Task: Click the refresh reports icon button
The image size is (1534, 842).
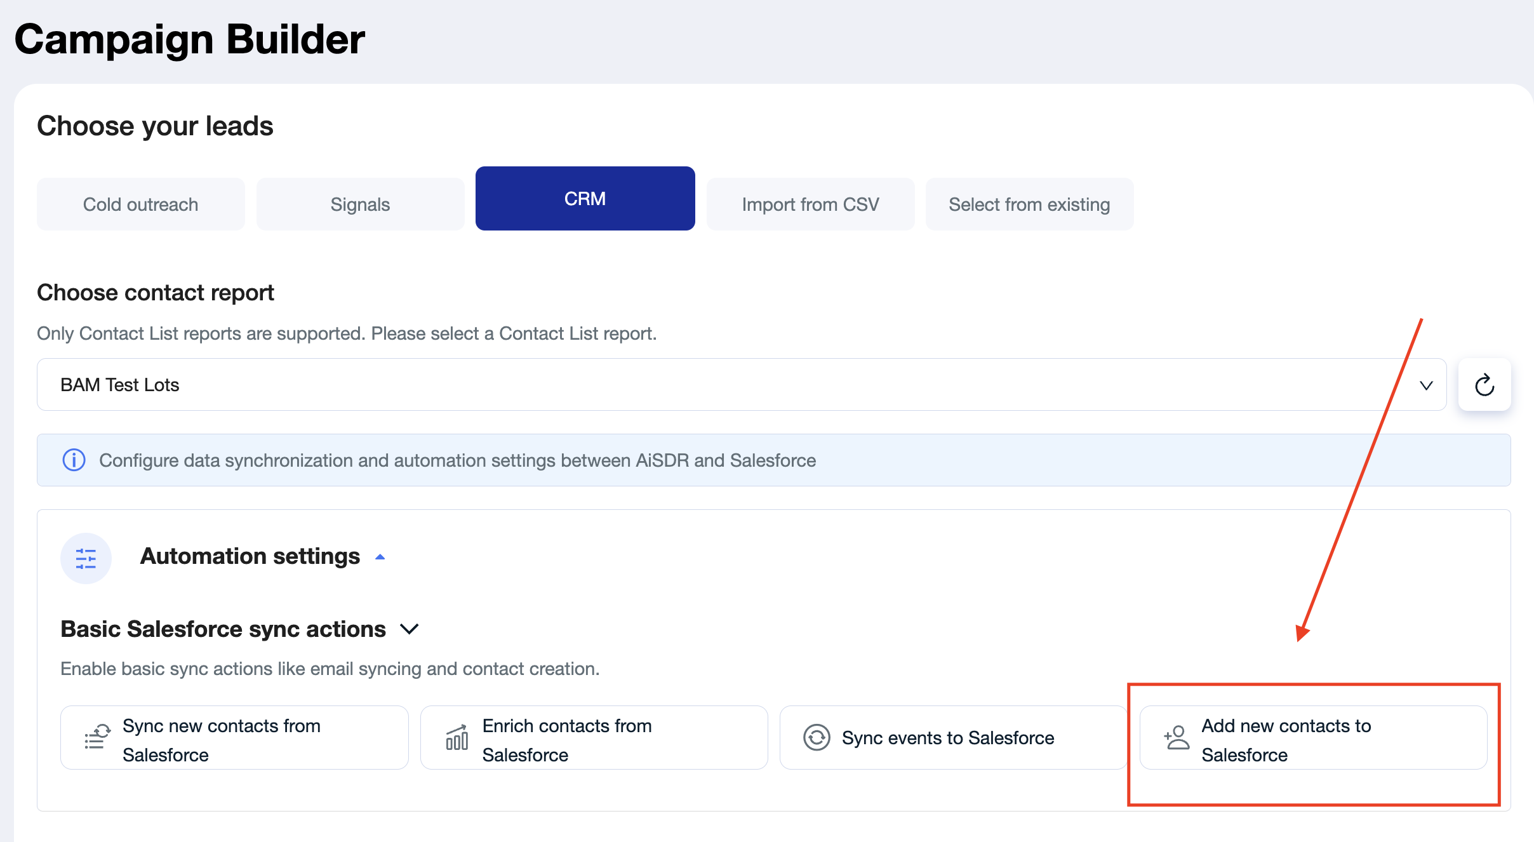Action: point(1484,385)
